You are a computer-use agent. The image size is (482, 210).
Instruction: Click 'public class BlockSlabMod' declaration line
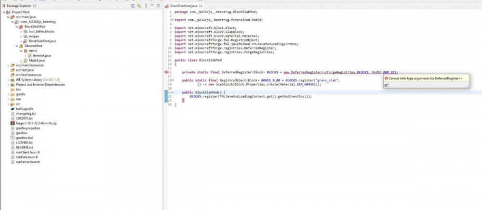pyautogui.click(x=198, y=60)
